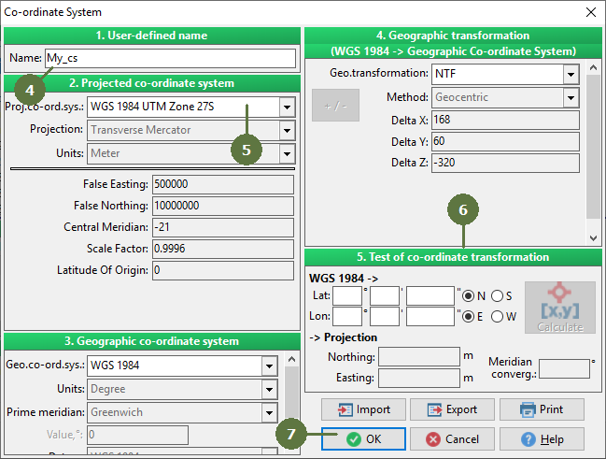The image size is (606, 459).
Task: Close the Co-ordinate System dialog
Action: tap(590, 12)
